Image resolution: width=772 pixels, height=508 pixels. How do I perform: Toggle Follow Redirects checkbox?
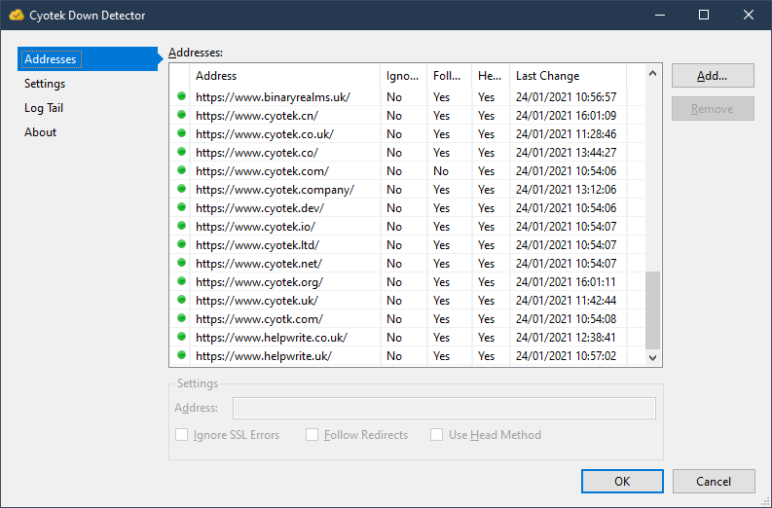point(312,435)
